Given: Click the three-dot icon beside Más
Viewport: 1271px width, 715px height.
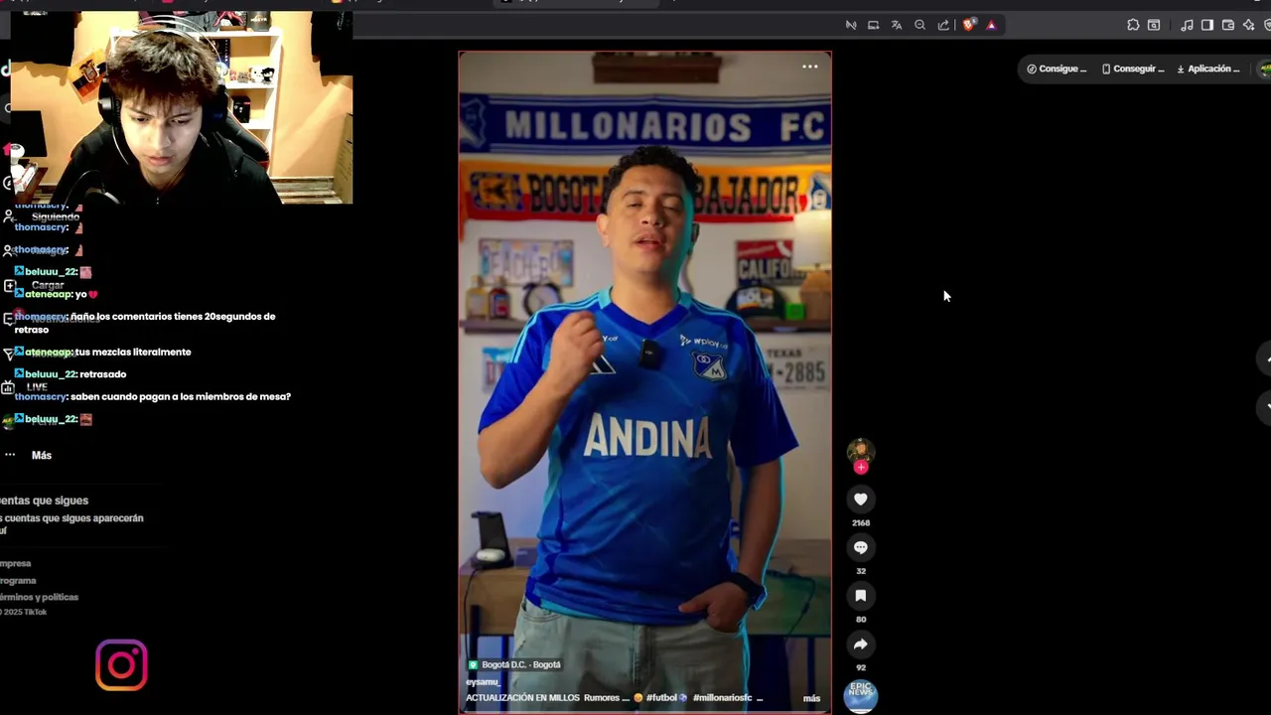Looking at the screenshot, I should point(10,455).
